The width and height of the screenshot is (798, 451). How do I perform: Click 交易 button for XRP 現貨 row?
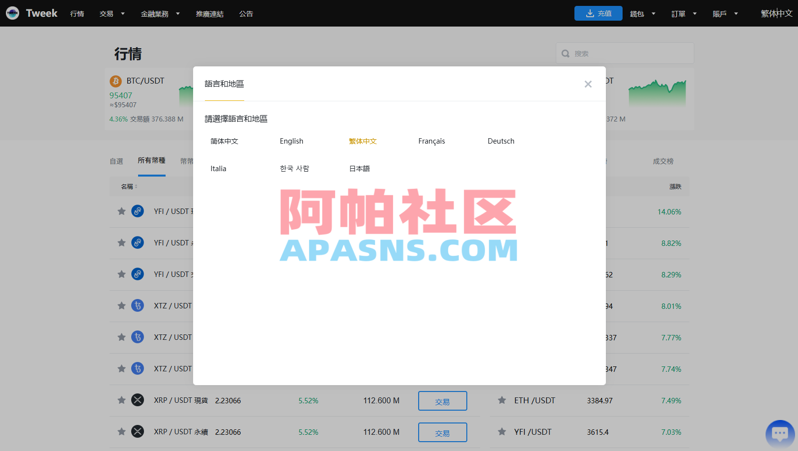coord(442,401)
